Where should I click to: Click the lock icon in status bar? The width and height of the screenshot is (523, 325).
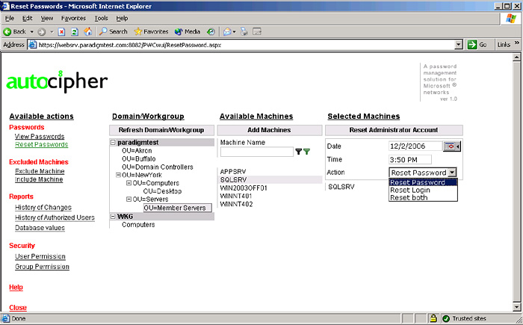(433, 318)
